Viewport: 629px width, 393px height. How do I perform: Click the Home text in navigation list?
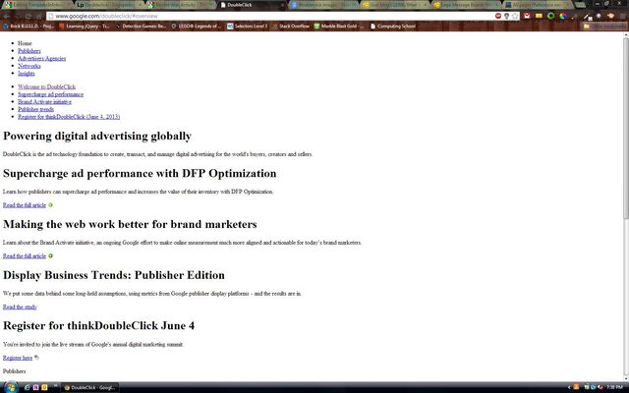[x=25, y=43]
